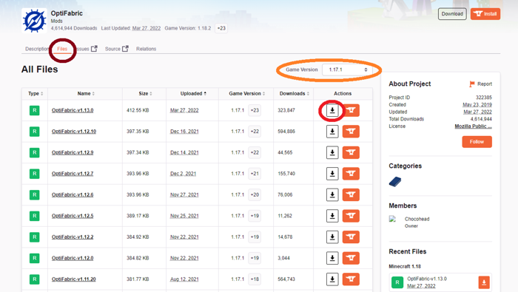Screen dimensions: 518x292
Task: Install OptiFabric-v1.12.9 with orange anvil button
Action: 351,152
